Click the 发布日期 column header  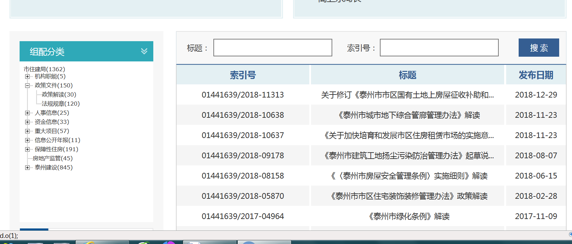point(536,75)
